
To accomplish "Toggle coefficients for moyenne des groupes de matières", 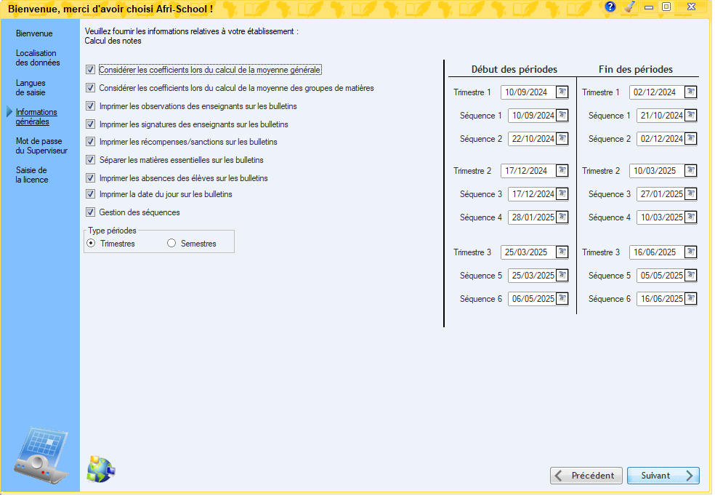I will 91,88.
